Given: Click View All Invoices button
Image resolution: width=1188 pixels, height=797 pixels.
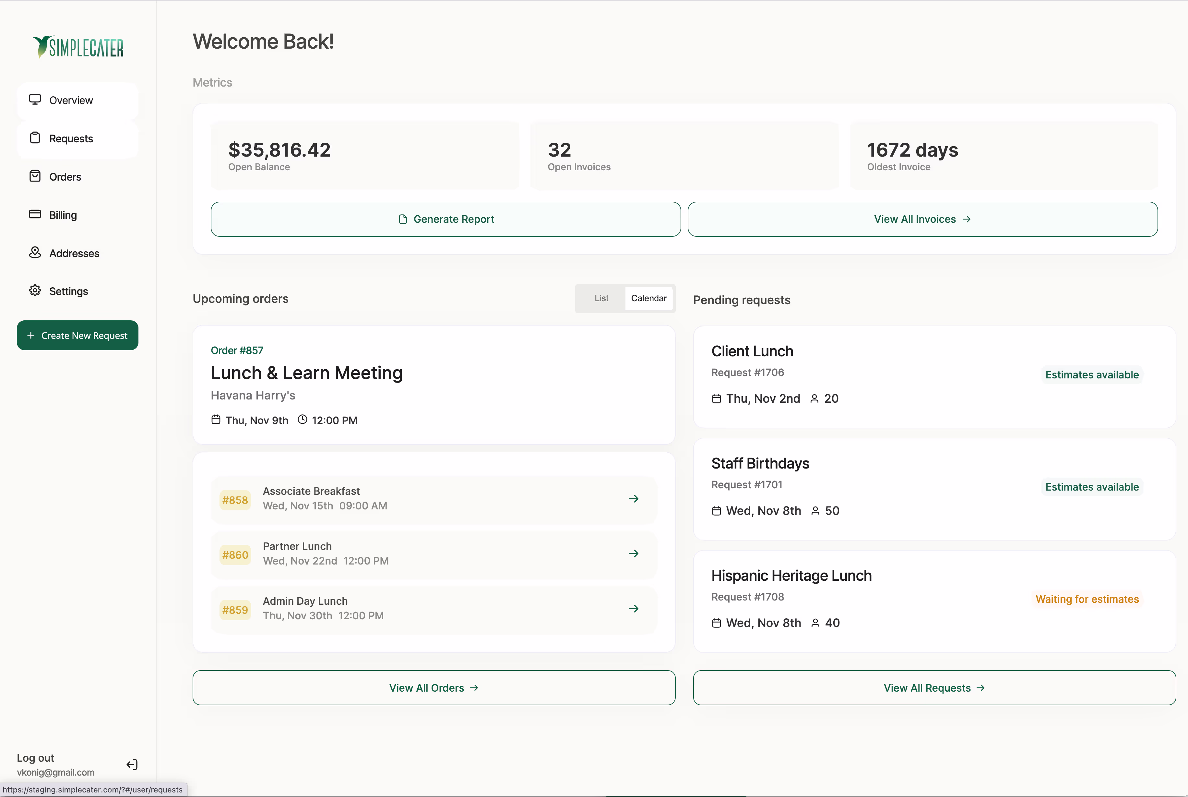Looking at the screenshot, I should [922, 219].
